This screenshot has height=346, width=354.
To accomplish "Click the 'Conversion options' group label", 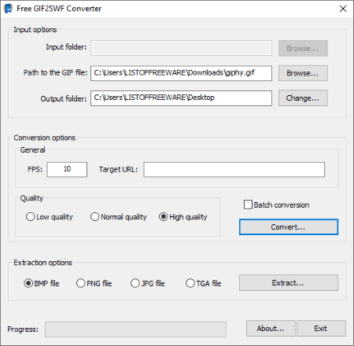I will pyautogui.click(x=45, y=138).
